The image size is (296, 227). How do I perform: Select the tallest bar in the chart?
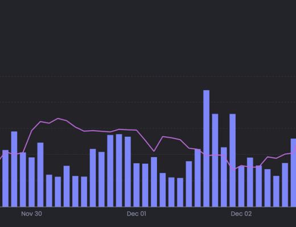pos(207,148)
